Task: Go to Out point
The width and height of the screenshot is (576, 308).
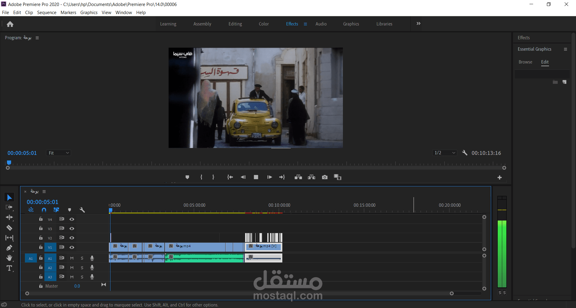Action: point(282,177)
